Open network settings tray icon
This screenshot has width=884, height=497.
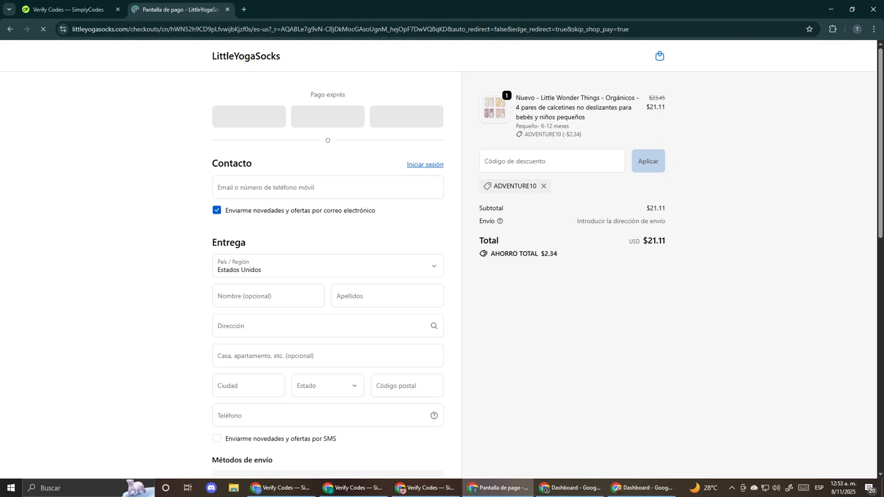(x=765, y=488)
